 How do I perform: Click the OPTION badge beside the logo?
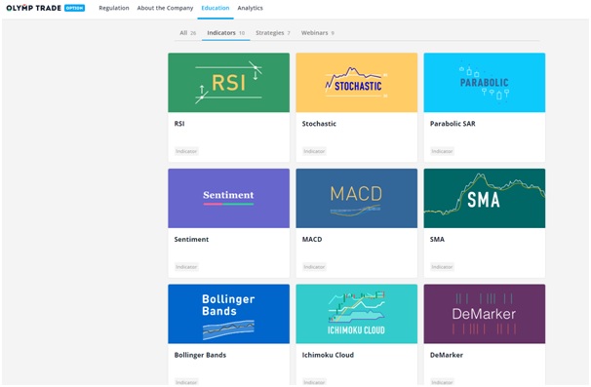click(75, 8)
